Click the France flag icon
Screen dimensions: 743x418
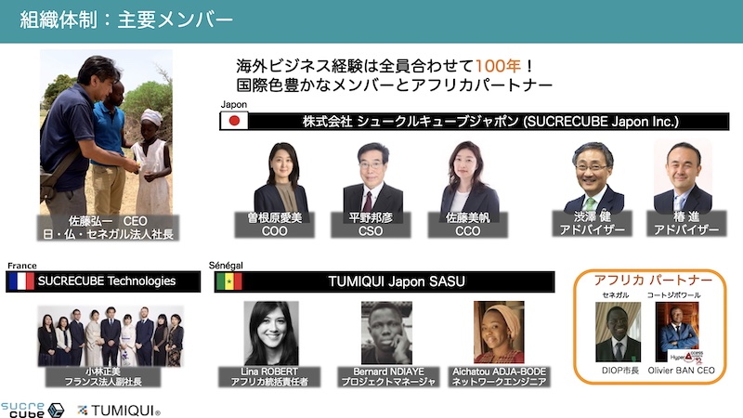(21, 281)
